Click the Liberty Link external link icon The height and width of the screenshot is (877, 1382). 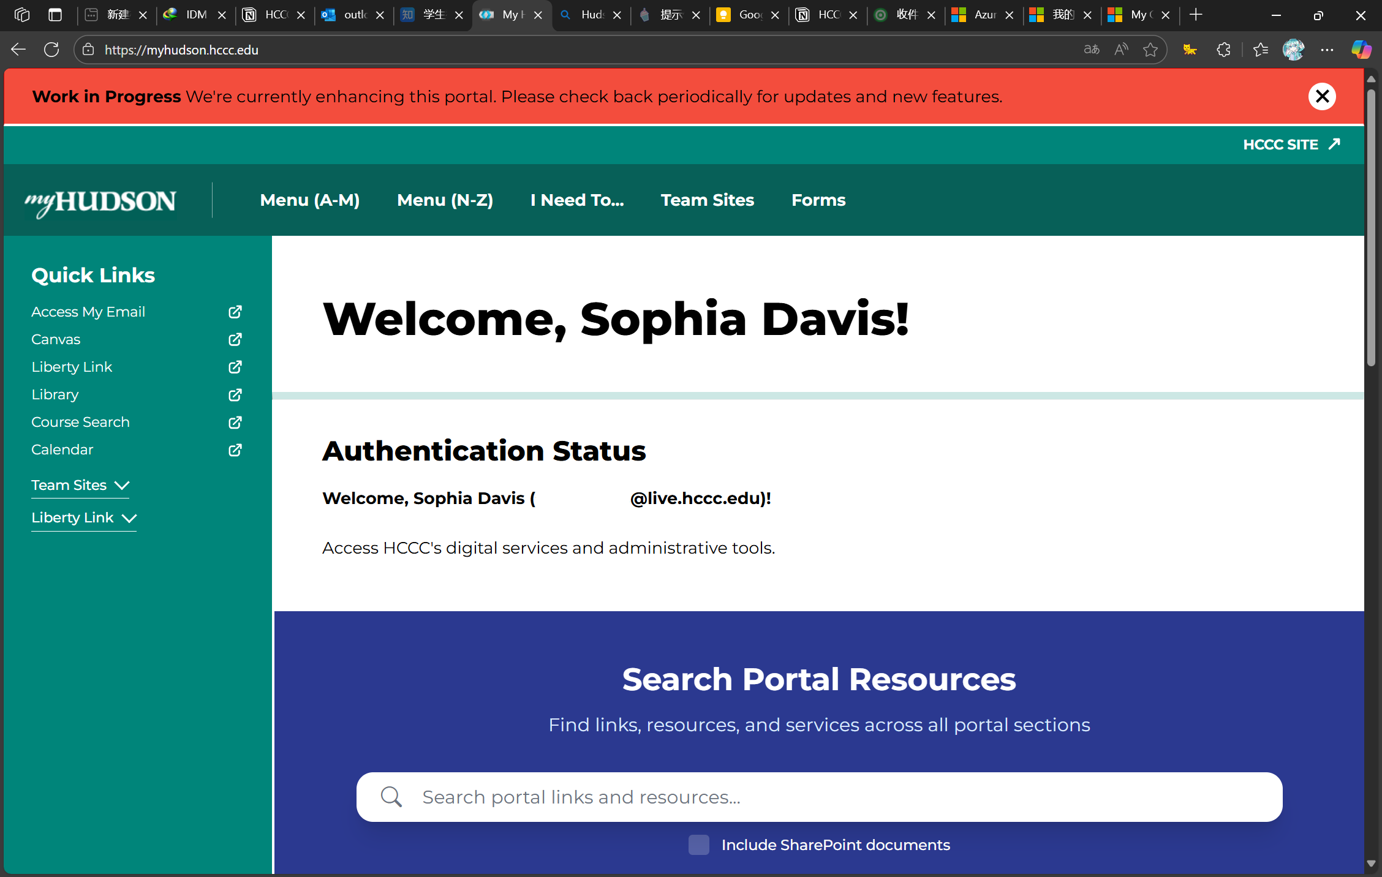point(235,367)
